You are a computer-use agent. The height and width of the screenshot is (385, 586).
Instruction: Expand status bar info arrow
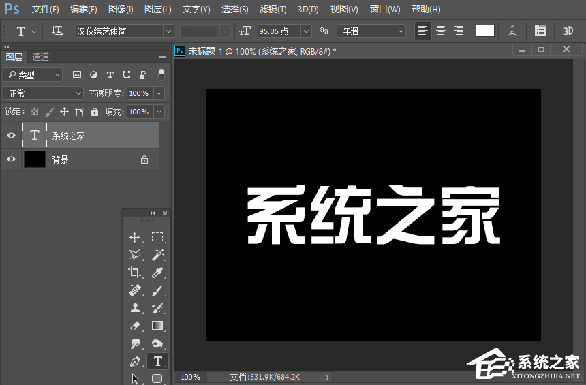pyautogui.click(x=327, y=377)
